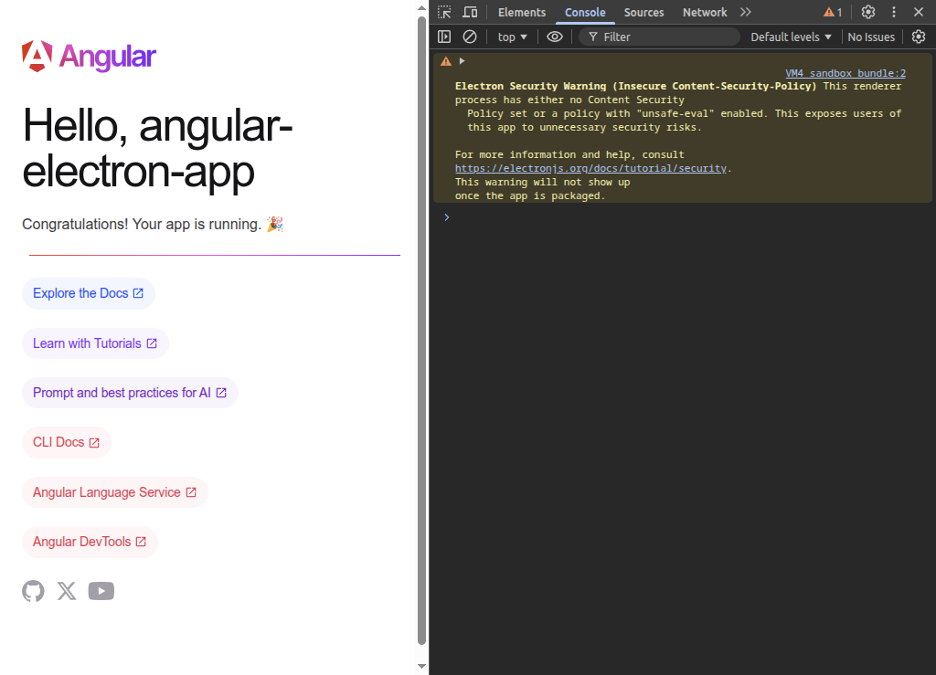Click the page scrollbar up arrow

(422, 7)
